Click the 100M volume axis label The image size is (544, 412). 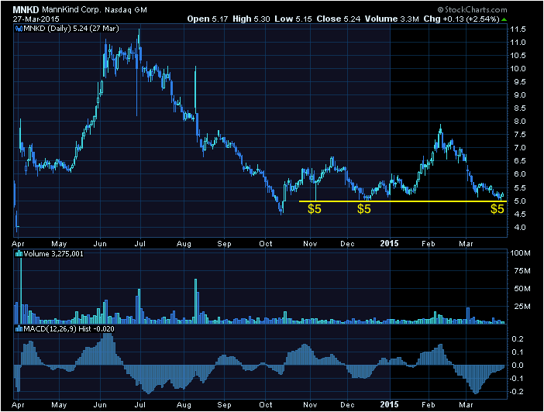521,253
